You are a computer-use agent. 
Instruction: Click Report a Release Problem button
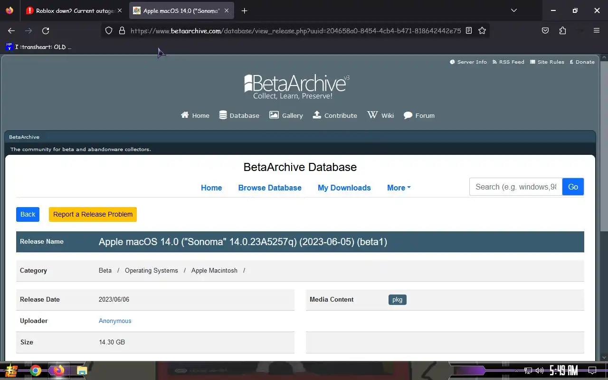click(93, 214)
